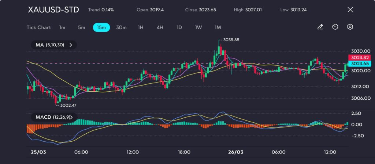375x164 pixels.
Task: Open the drawing pencil tool
Action: click(x=320, y=27)
